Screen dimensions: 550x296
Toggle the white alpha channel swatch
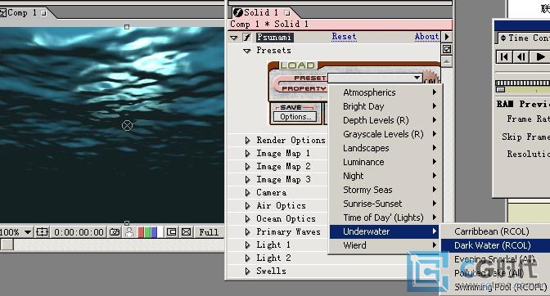pos(160,232)
